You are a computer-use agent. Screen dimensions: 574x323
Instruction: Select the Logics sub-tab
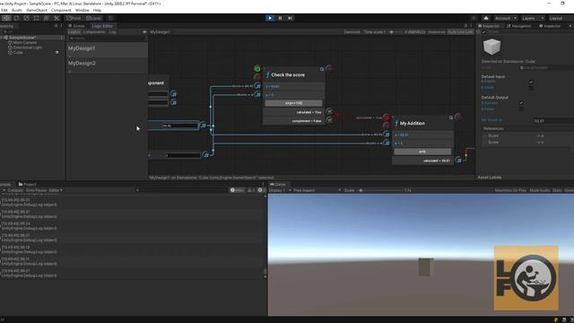tap(74, 32)
